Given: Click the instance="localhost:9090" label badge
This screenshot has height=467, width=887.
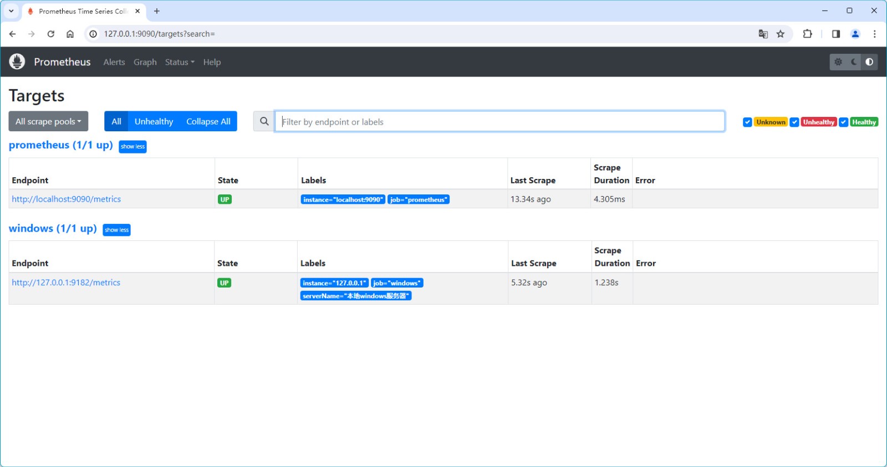Looking at the screenshot, I should [343, 199].
